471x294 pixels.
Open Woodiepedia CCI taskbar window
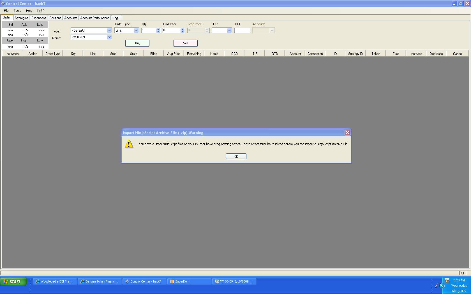click(55, 281)
